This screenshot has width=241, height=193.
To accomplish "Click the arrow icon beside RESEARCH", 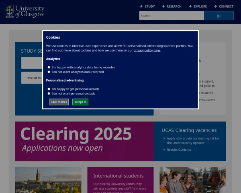I will [x=163, y=6].
